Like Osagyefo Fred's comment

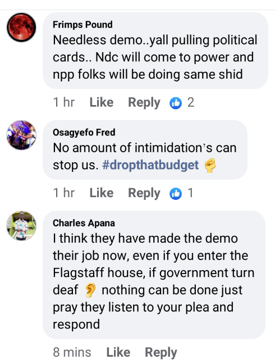(102, 193)
